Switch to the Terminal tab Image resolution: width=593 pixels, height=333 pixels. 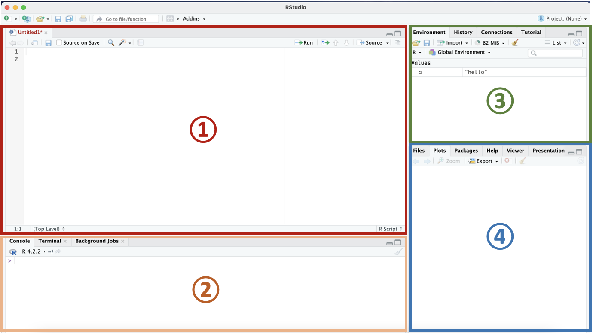coord(50,241)
